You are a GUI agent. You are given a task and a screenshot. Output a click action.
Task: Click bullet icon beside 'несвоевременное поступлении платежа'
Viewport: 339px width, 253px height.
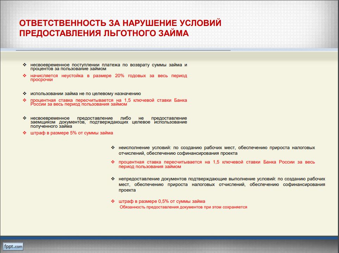(x=25, y=65)
